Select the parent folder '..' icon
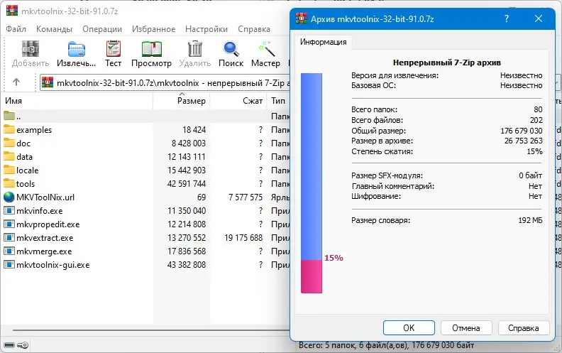This screenshot has height=353, width=562. (9, 116)
